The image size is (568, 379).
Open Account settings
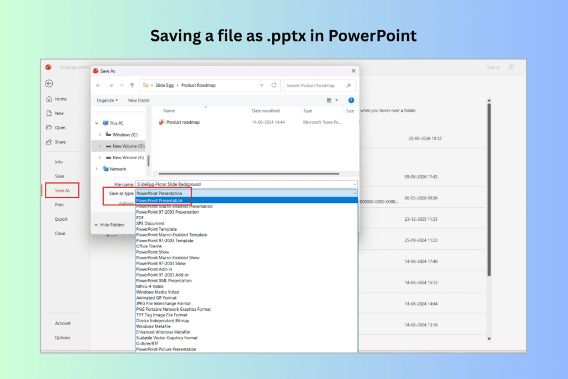tap(63, 323)
